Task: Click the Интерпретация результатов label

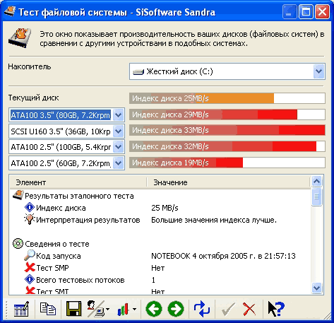Action: point(88,220)
